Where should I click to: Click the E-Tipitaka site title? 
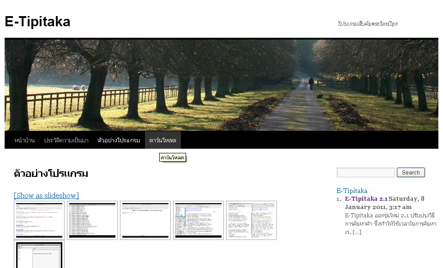37,22
